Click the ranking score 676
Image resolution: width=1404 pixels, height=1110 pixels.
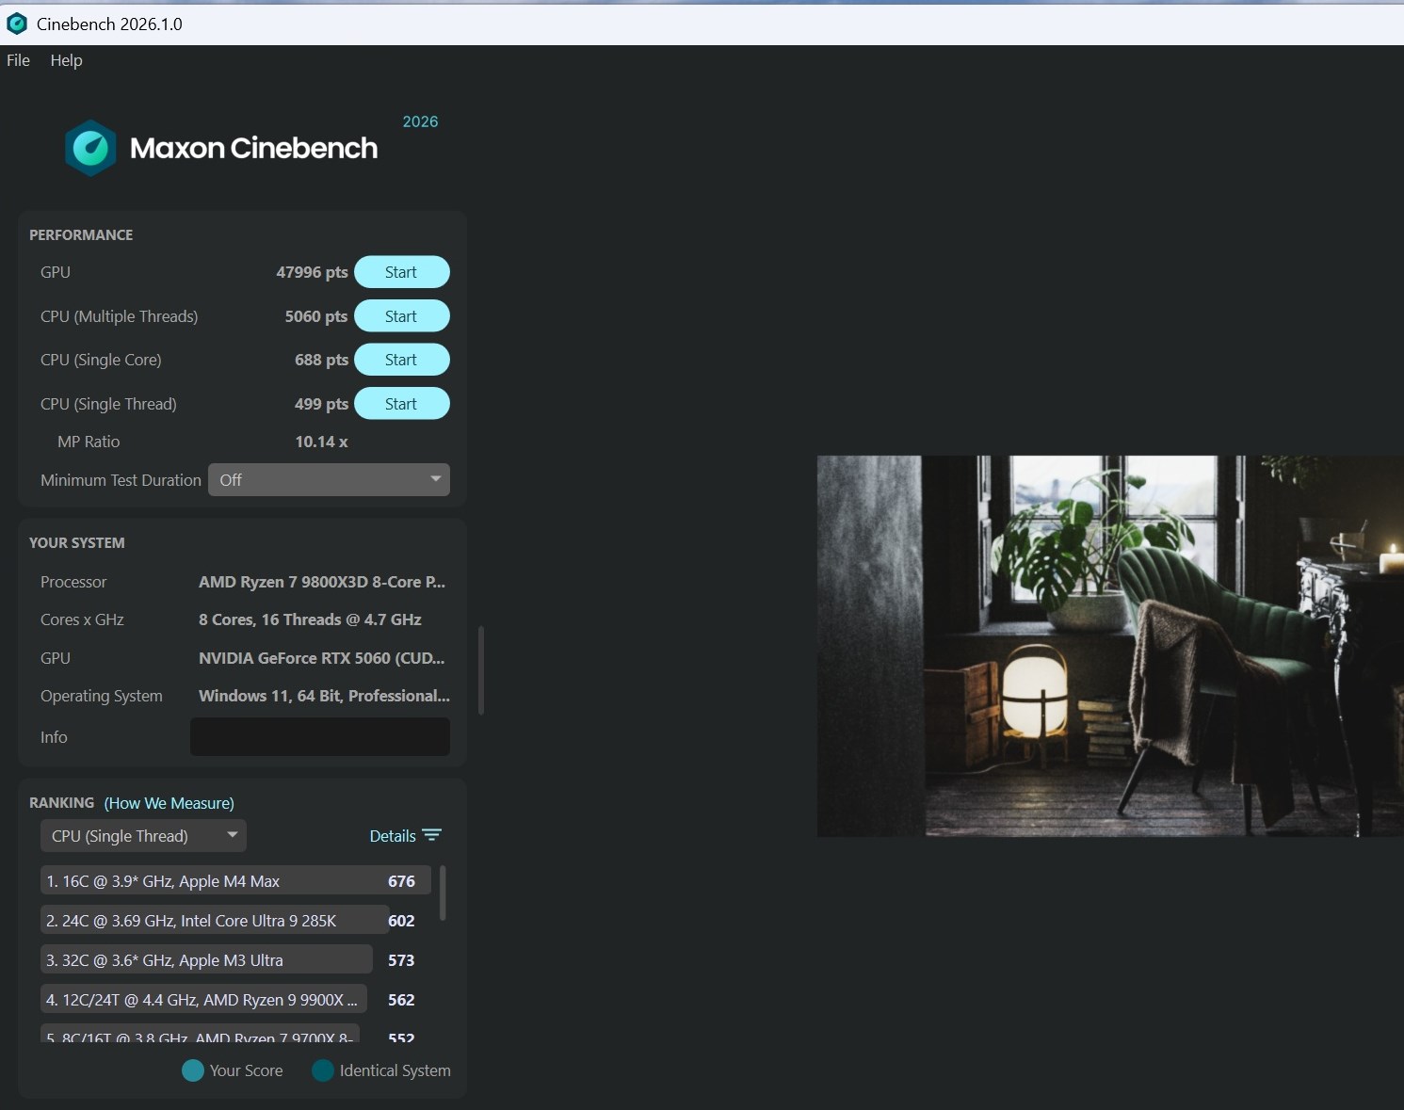(x=401, y=881)
